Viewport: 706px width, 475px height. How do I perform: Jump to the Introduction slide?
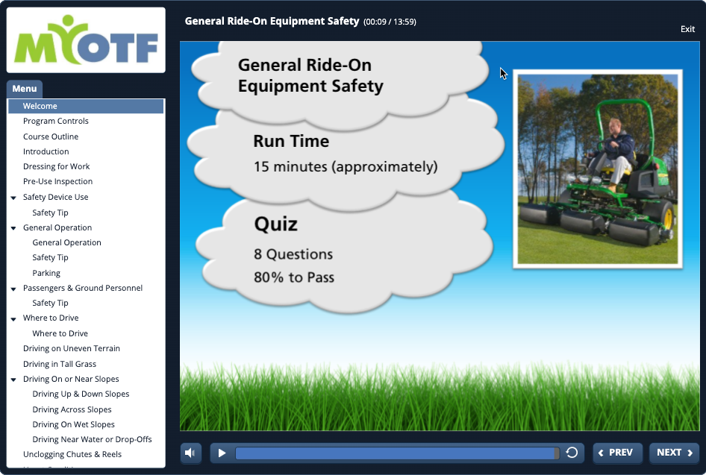(x=46, y=151)
